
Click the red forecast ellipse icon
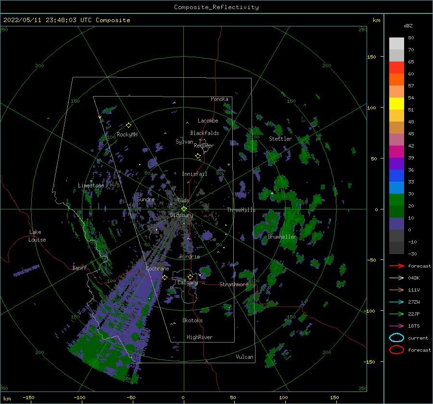pyautogui.click(x=396, y=350)
